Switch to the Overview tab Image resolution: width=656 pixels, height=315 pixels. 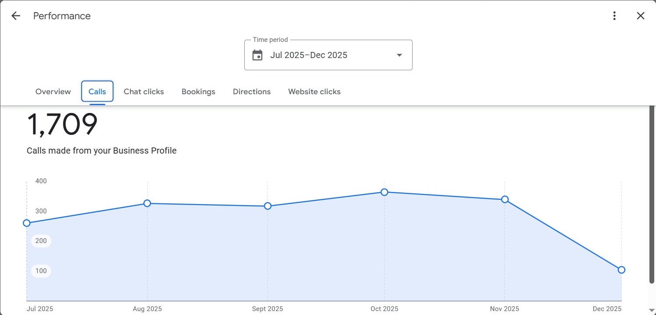53,92
